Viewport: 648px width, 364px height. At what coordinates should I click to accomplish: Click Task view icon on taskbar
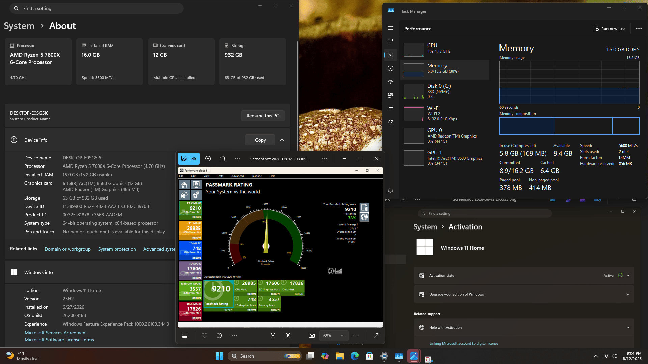point(310,356)
